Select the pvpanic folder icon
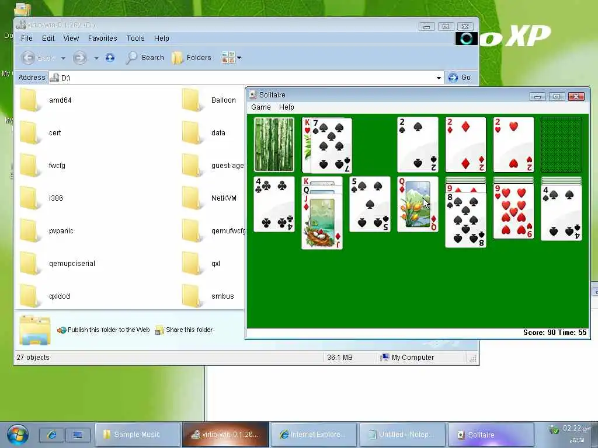Image resolution: width=598 pixels, height=448 pixels. 30,231
